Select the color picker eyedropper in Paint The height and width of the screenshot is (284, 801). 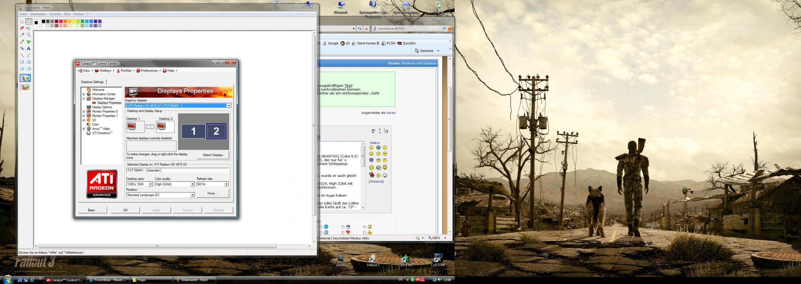pos(22,35)
